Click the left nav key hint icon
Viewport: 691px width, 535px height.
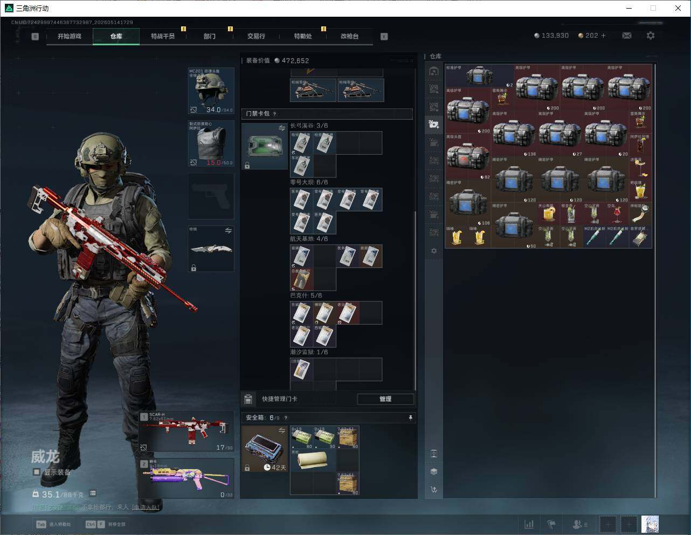pos(35,37)
